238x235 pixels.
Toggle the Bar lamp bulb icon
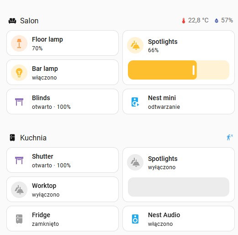[19, 73]
